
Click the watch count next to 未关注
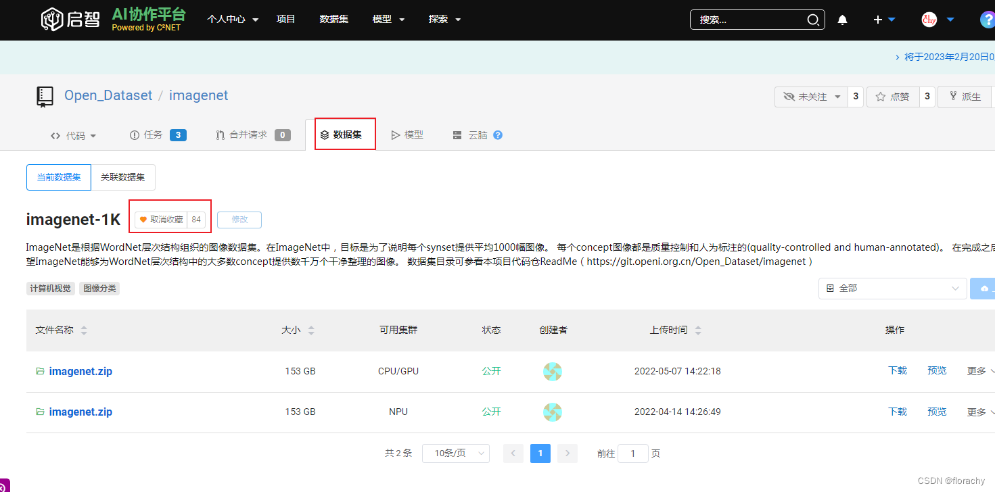(x=856, y=97)
